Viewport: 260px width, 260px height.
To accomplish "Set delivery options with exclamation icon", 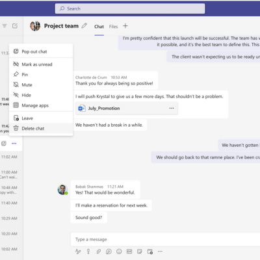I will pyautogui.click(x=88, y=252).
